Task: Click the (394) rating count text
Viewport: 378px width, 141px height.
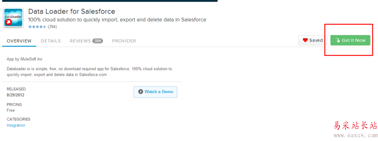Action: click(52, 27)
